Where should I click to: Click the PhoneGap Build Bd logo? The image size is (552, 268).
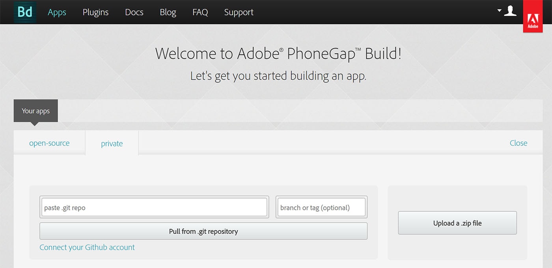coord(25,12)
